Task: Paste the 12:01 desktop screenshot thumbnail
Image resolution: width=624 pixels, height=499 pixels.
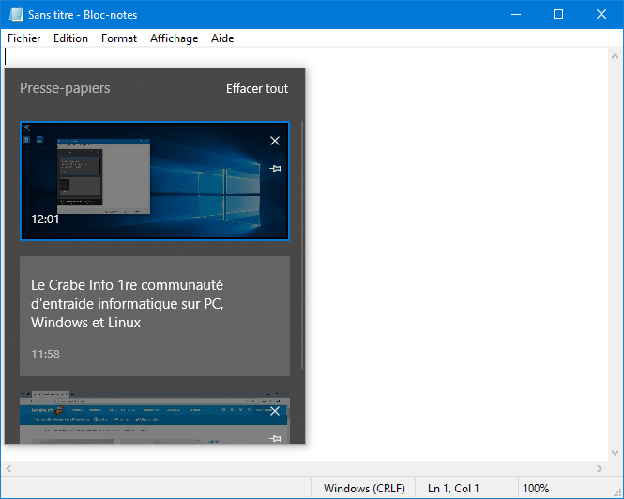Action: click(x=155, y=181)
